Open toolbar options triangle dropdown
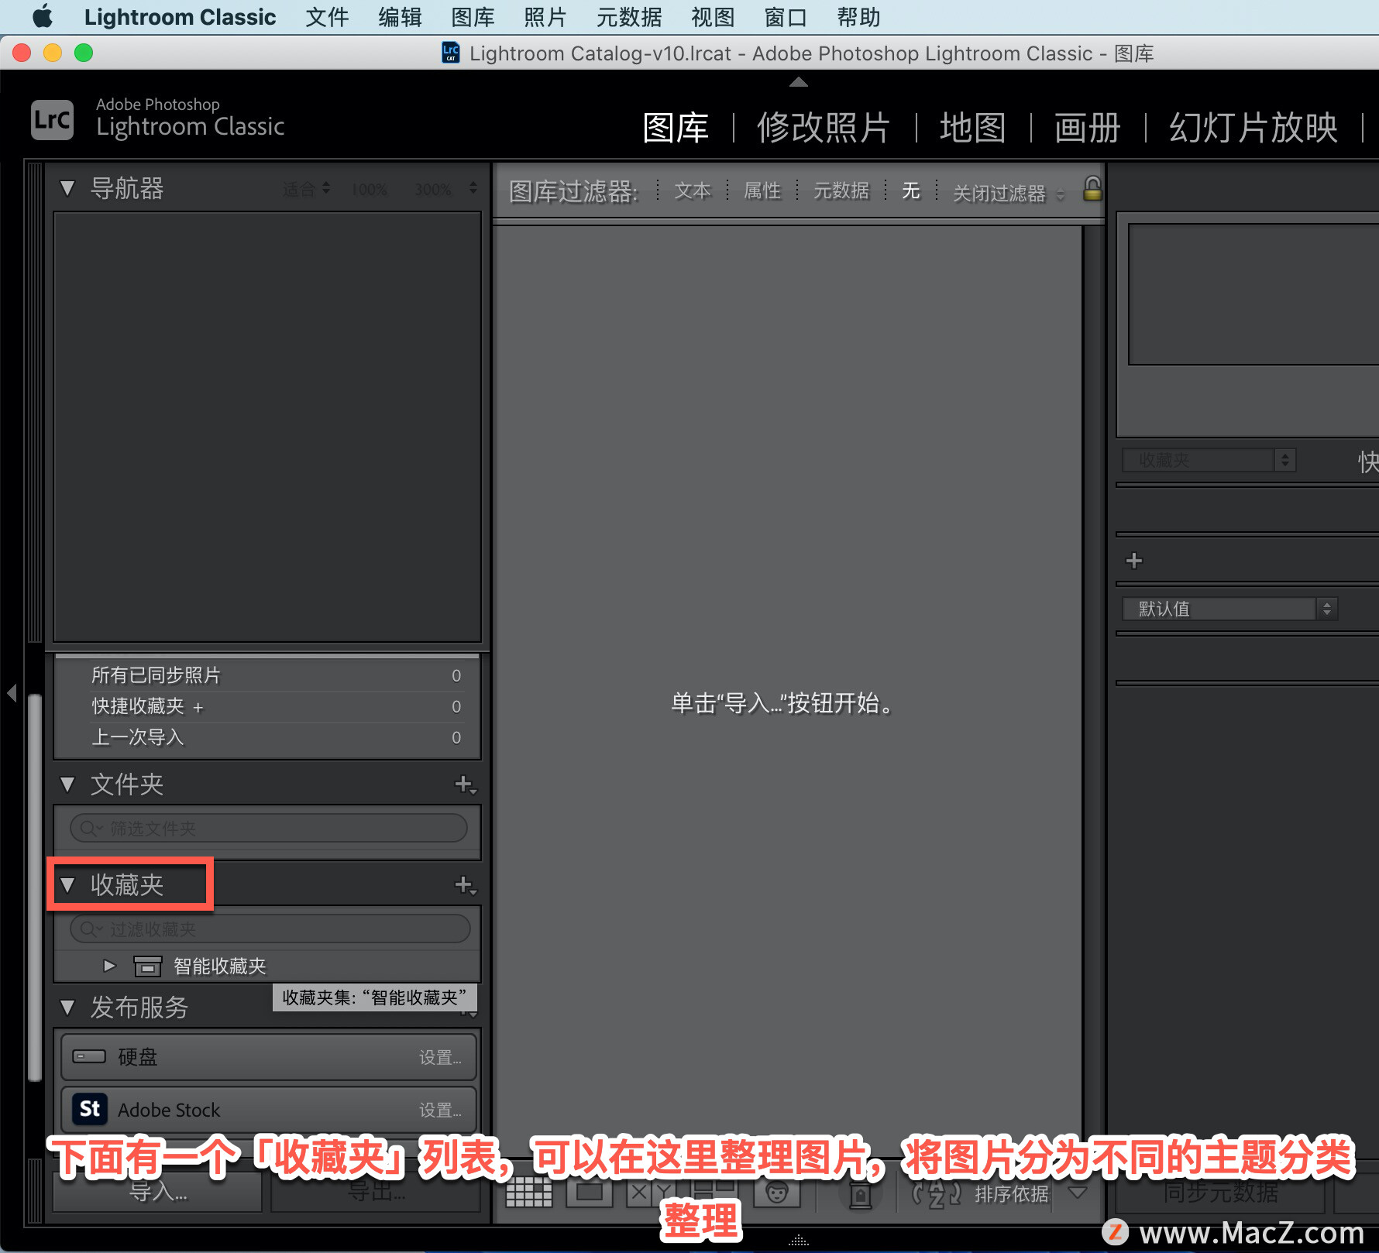The height and width of the screenshot is (1253, 1379). tap(1077, 1193)
